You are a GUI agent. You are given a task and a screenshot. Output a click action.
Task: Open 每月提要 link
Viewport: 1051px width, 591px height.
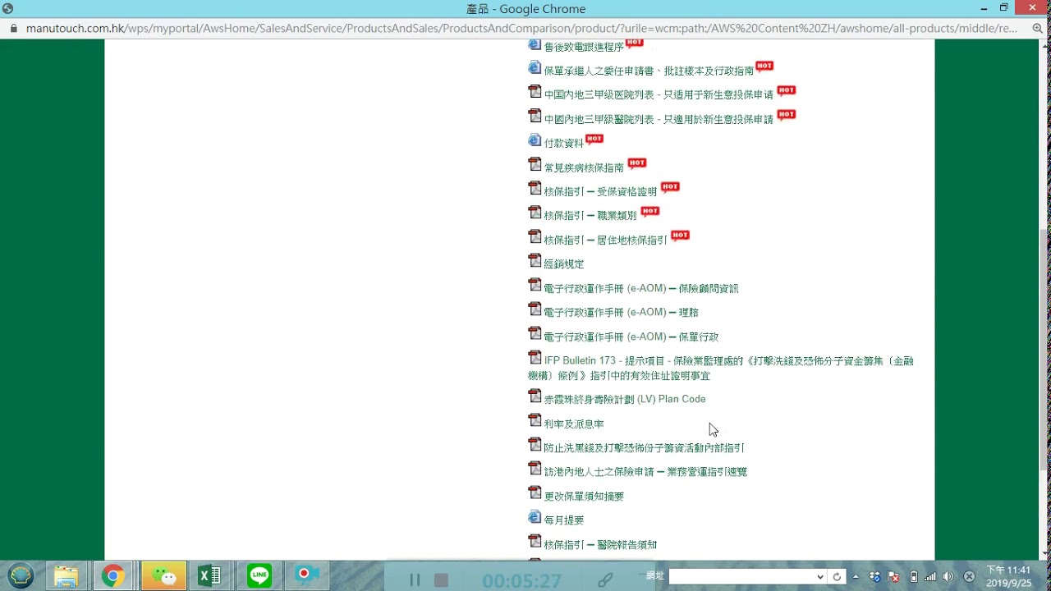(563, 520)
